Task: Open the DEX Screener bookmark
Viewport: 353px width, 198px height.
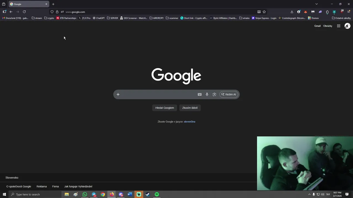Action: tap(134, 18)
